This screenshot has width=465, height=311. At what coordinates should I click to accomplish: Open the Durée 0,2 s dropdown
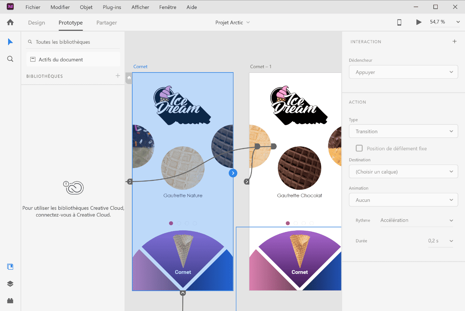pos(441,241)
